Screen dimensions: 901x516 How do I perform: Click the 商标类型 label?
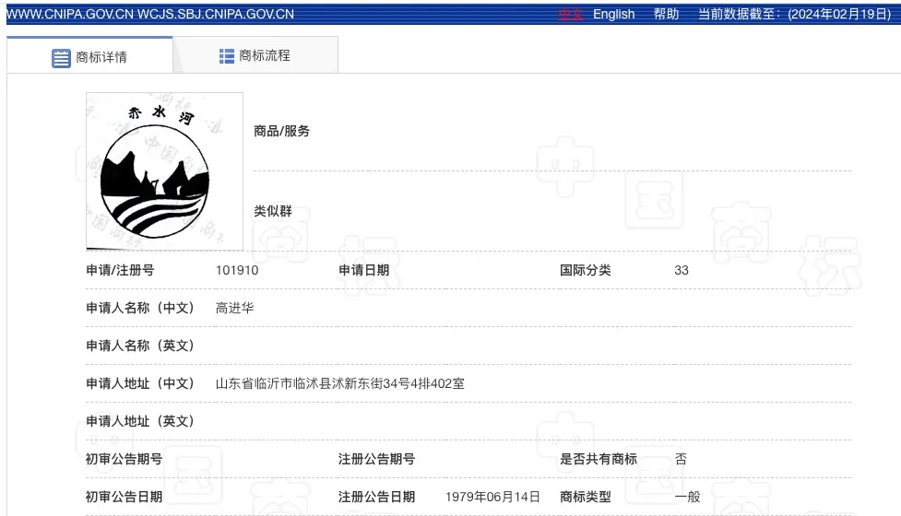tap(586, 497)
